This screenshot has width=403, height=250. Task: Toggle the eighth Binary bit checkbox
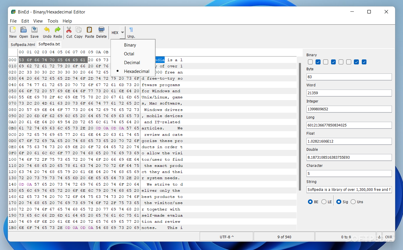click(x=364, y=62)
